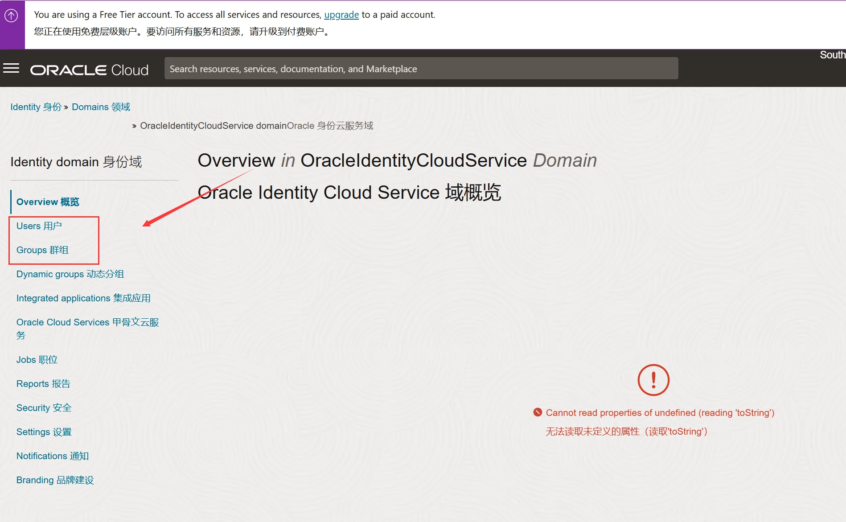
Task: Open Integrated applications page
Action: 83,298
